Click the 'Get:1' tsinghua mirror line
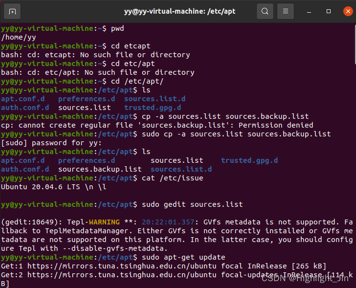Image resolution: width=356 pixels, height=288 pixels. coord(163,266)
